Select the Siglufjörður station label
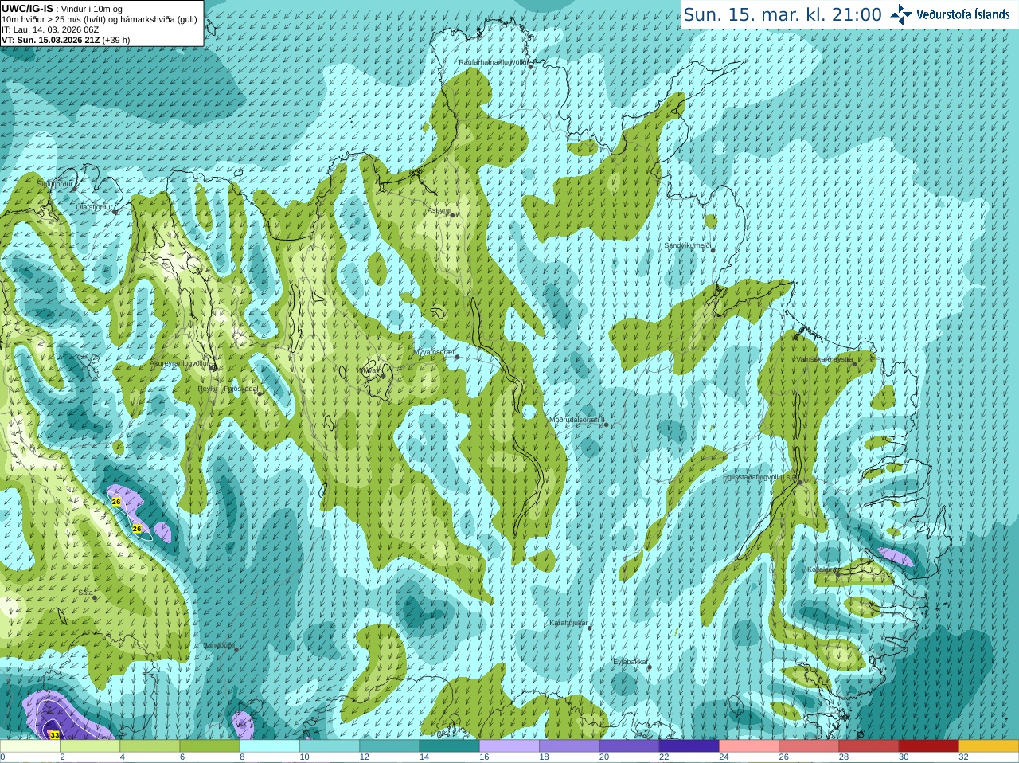 click(55, 184)
